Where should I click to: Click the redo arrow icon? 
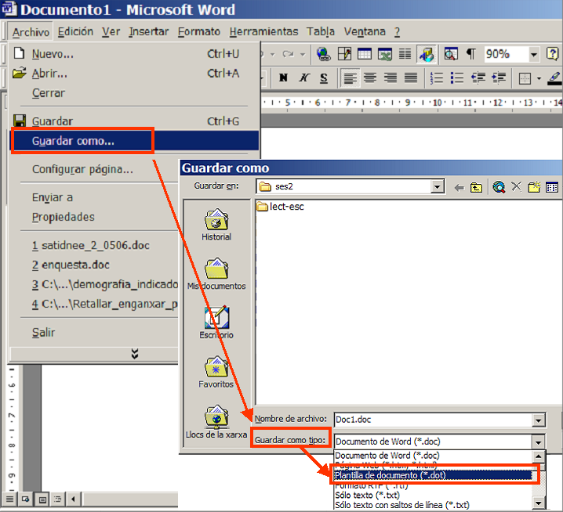click(x=289, y=54)
